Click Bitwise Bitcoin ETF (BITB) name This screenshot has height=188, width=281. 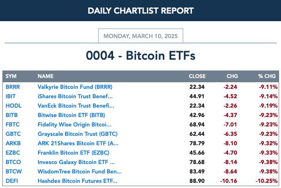pos(71,115)
